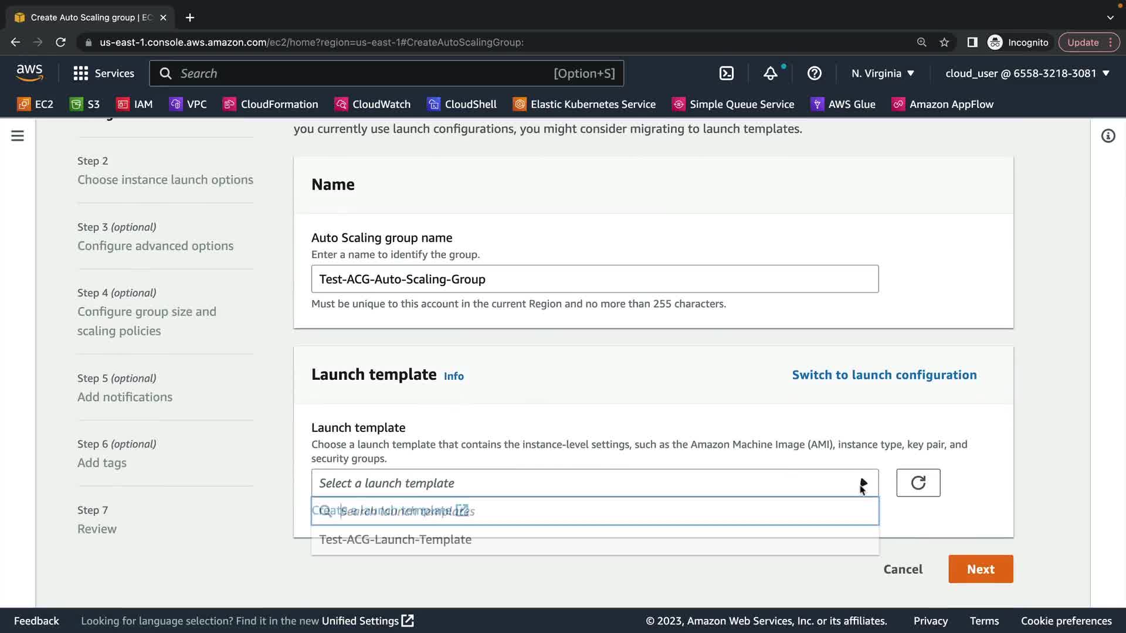1126x633 pixels.
Task: Click the Auto Scaling group name field
Action: pyautogui.click(x=594, y=279)
